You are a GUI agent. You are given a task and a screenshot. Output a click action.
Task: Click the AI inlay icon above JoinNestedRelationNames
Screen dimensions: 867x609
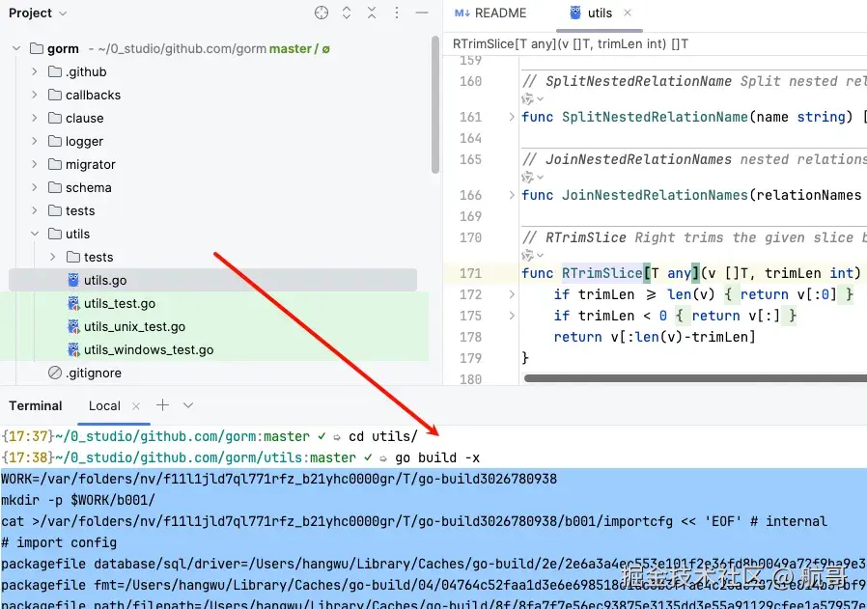tap(527, 178)
